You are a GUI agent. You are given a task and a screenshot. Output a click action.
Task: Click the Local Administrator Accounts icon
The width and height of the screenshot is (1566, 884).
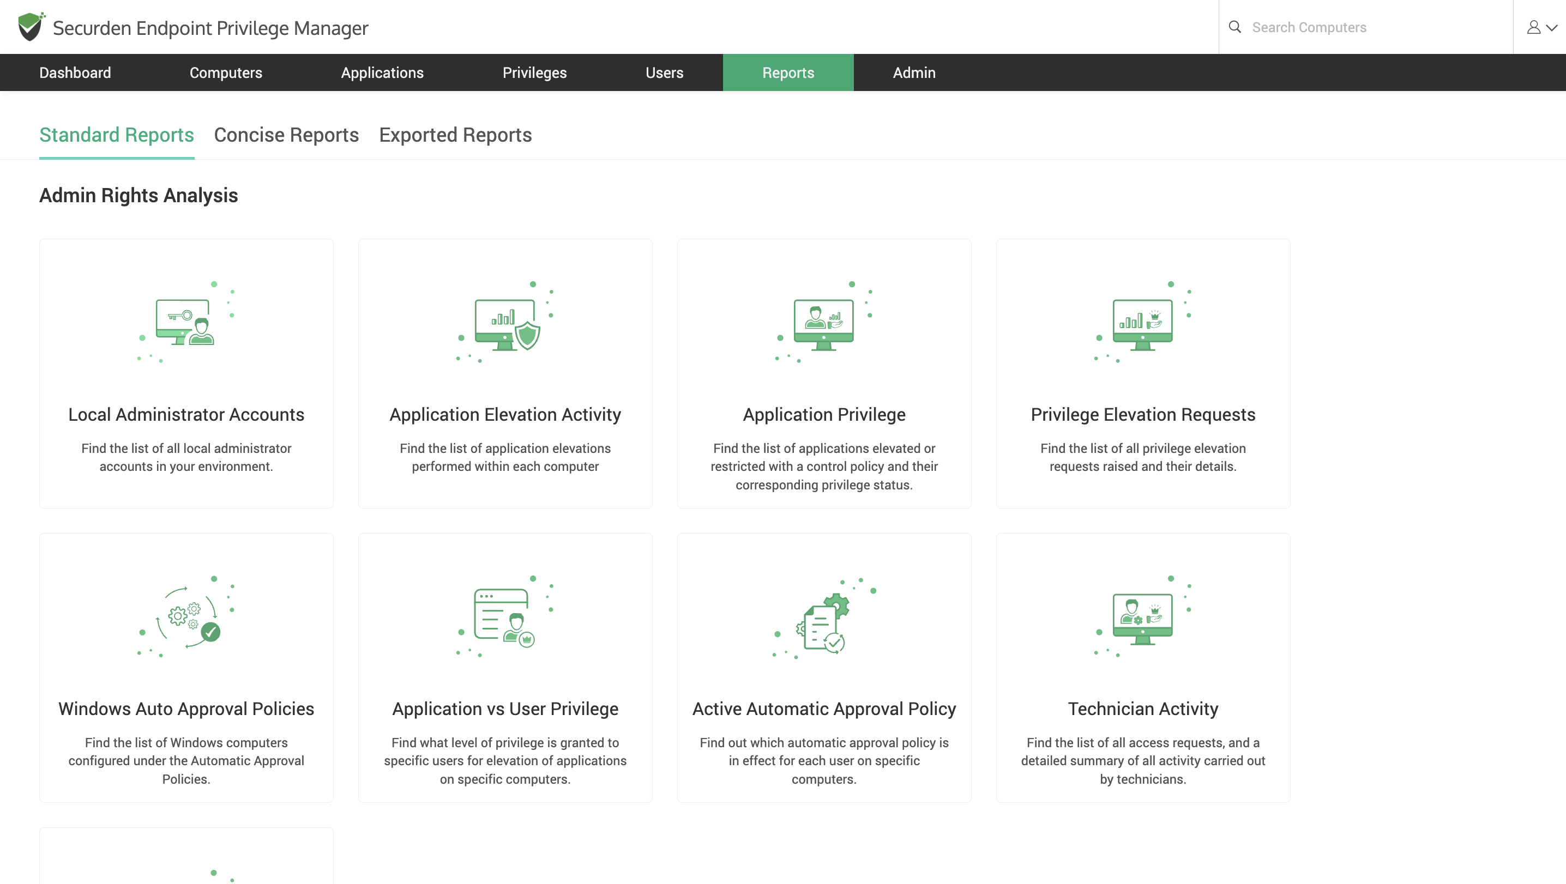coord(186,322)
